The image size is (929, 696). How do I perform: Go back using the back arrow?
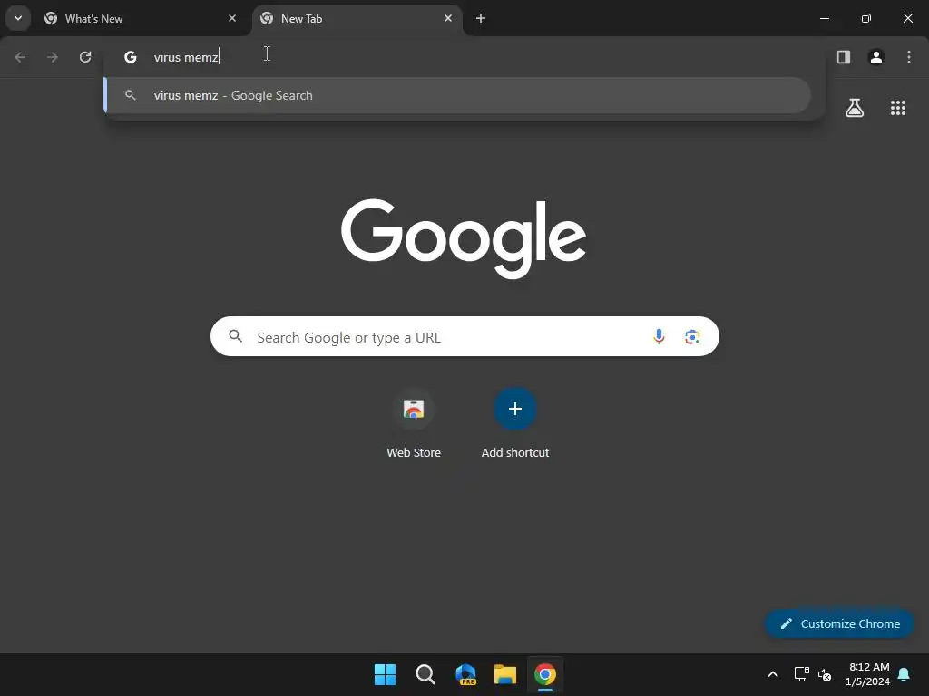[20, 57]
